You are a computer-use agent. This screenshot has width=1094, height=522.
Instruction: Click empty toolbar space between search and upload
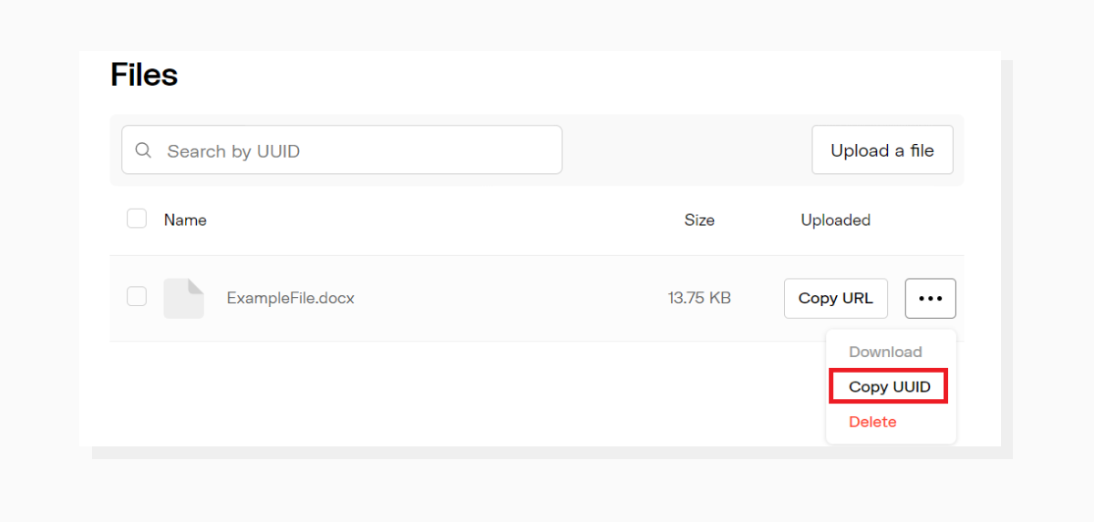click(686, 150)
